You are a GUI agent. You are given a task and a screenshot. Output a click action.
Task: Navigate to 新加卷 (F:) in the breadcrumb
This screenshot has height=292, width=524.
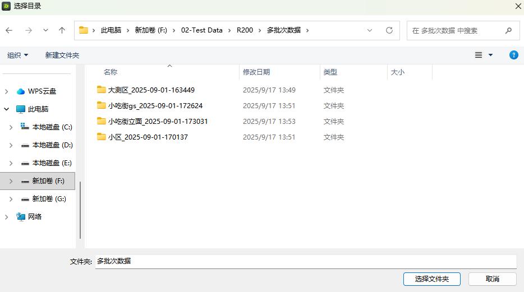click(151, 30)
